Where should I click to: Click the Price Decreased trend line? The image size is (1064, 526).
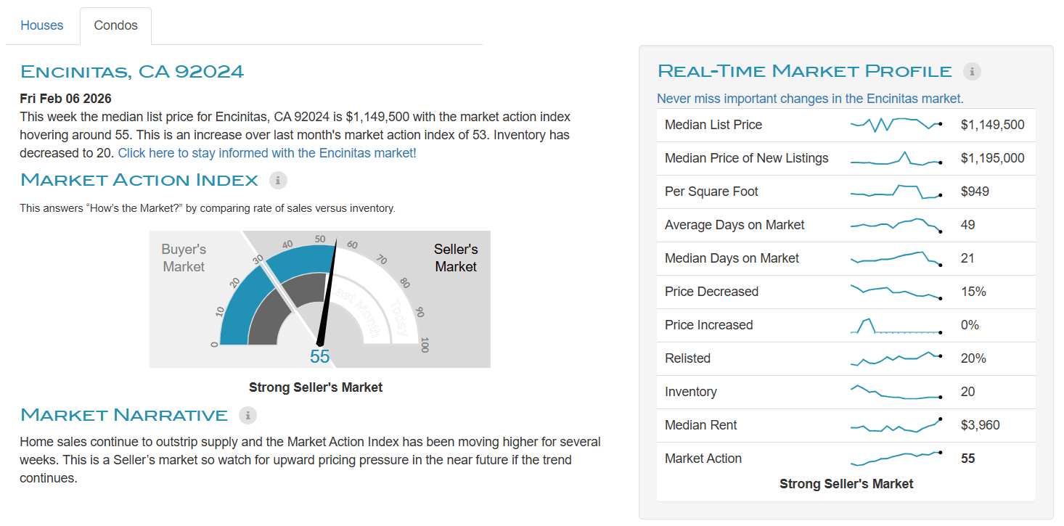896,292
